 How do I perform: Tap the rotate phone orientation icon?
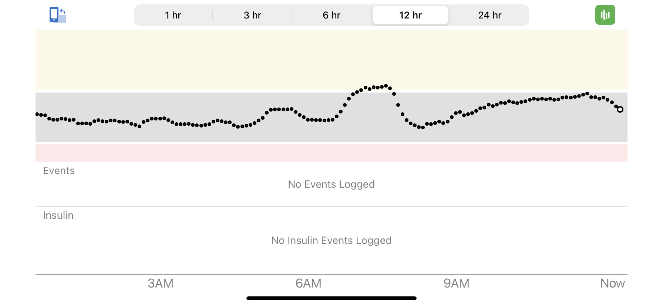pyautogui.click(x=58, y=15)
